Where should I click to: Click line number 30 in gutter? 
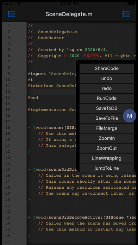pos(8,199)
